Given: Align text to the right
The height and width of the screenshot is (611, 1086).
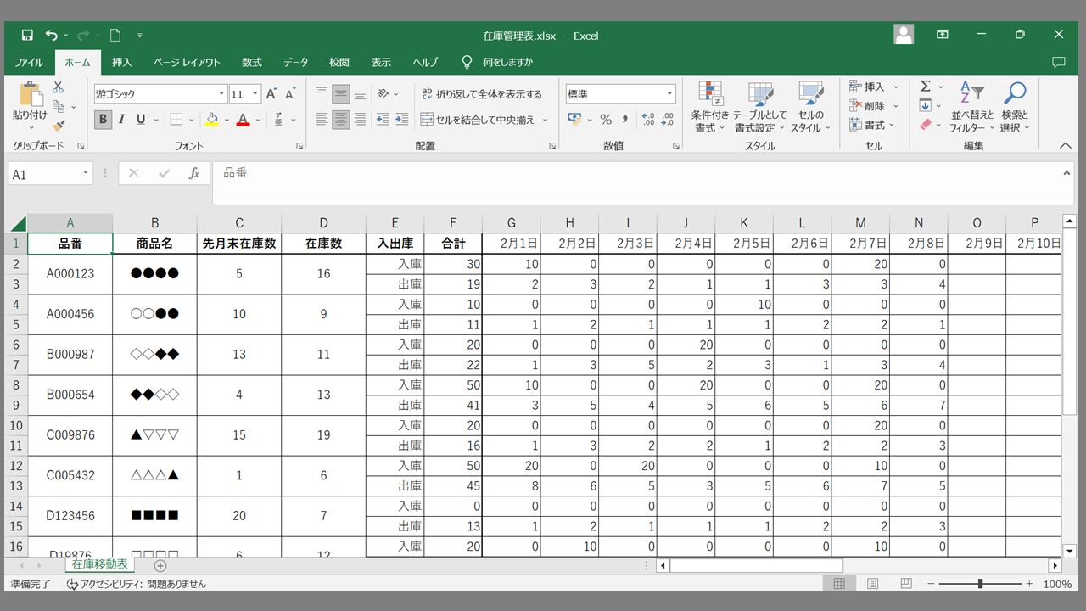Looking at the screenshot, I should [360, 120].
